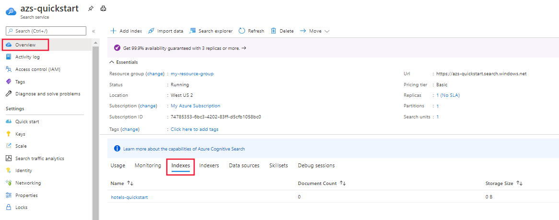Sort by Storage Size arrows
The width and height of the screenshot is (559, 220).
[519, 183]
